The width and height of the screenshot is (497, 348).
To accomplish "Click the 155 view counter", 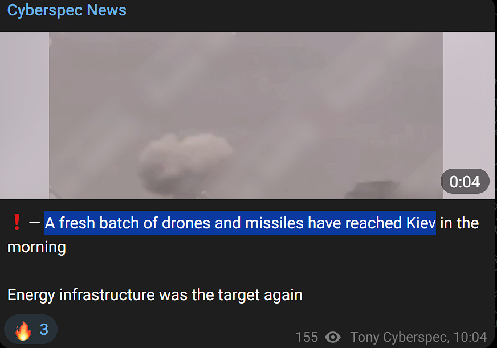I will point(307,337).
